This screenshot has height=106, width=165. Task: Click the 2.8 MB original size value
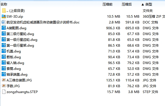tap(114, 22)
